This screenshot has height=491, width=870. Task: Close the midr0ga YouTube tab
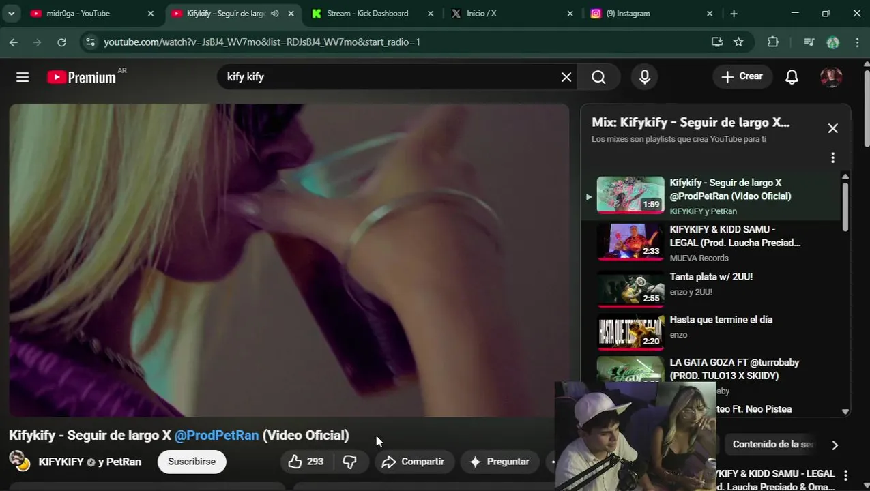pos(151,14)
